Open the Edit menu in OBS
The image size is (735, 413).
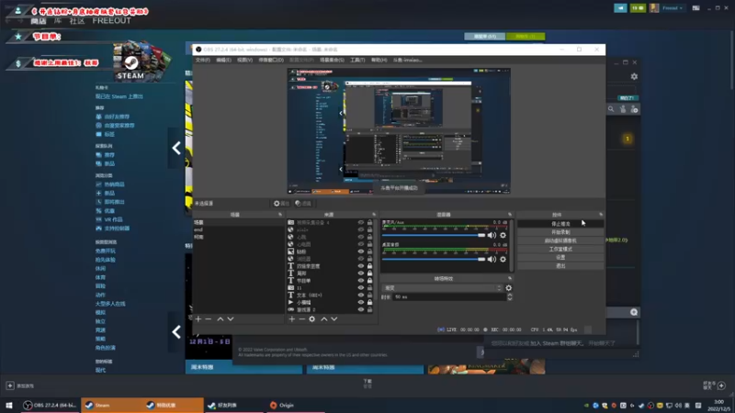point(223,60)
